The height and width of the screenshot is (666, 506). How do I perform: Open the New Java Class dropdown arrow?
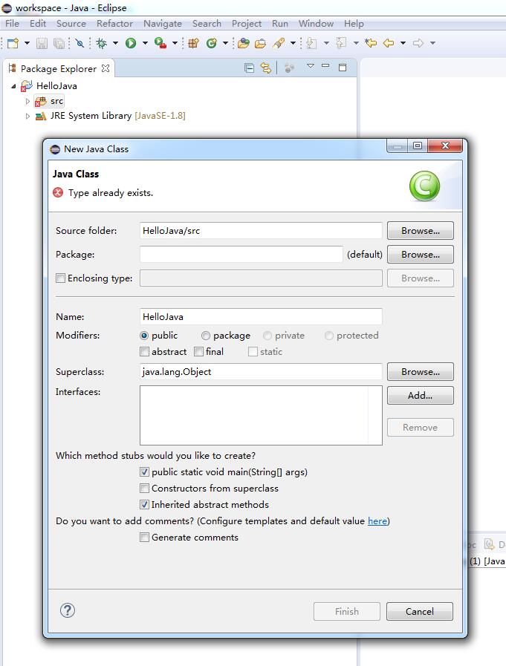point(225,43)
